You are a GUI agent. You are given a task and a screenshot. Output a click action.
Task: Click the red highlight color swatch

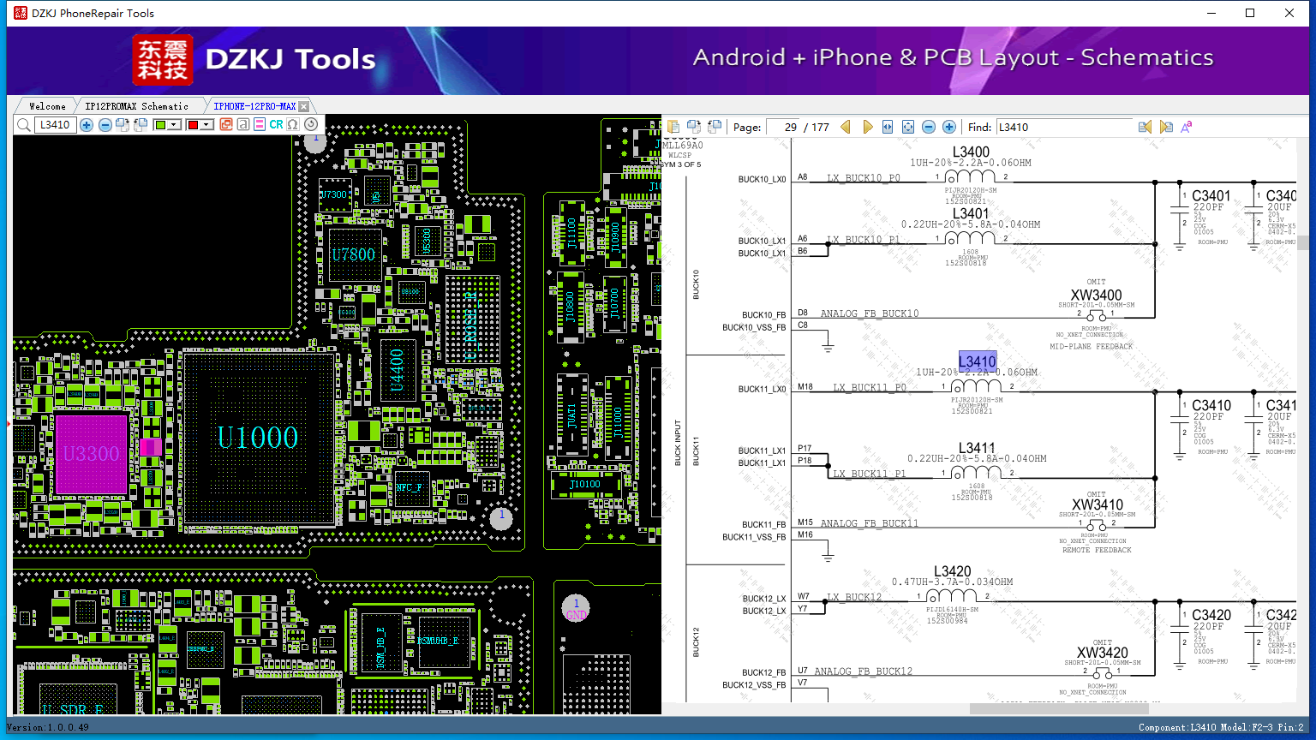(x=193, y=125)
